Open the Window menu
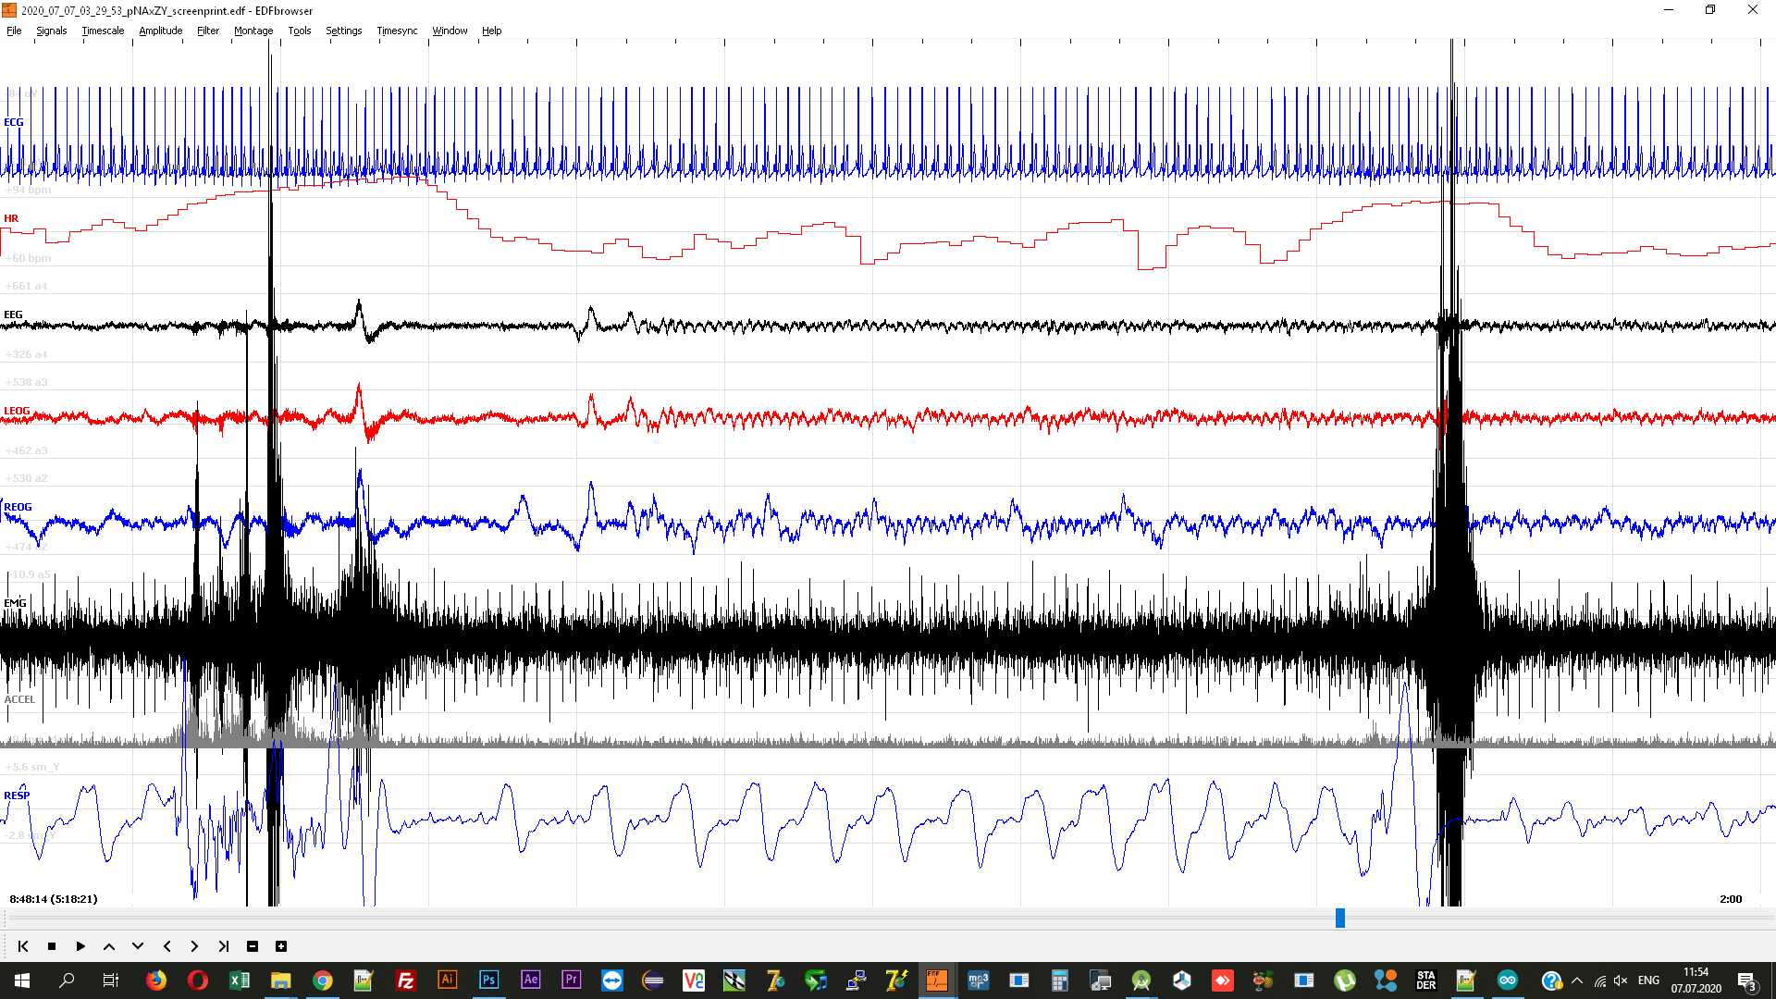Viewport: 1776px width, 999px height. coord(450,31)
